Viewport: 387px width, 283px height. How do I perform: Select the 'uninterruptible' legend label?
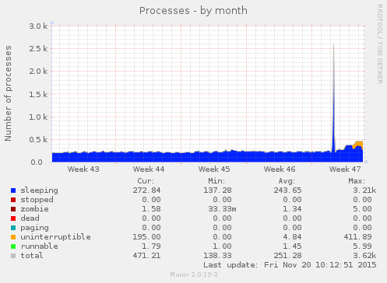(55, 237)
